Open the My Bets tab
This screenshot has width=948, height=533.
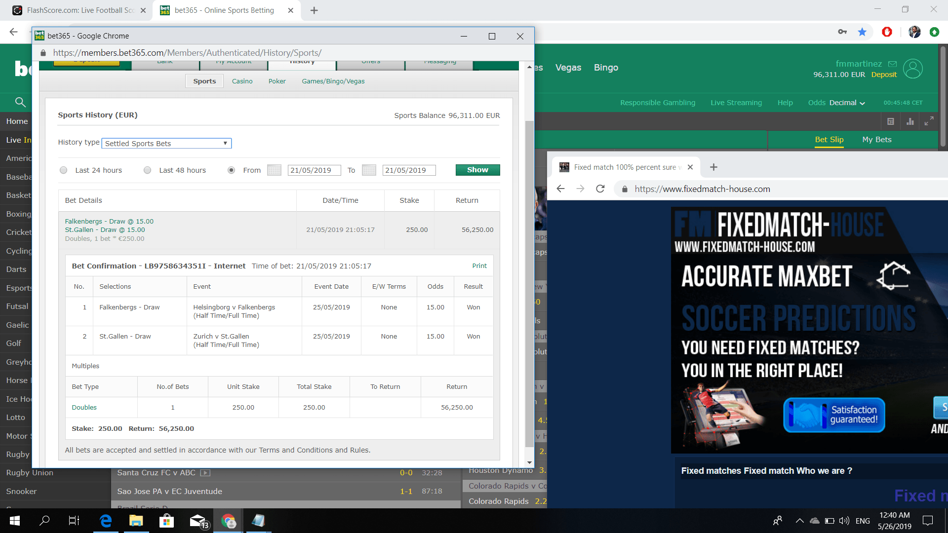tap(877, 140)
